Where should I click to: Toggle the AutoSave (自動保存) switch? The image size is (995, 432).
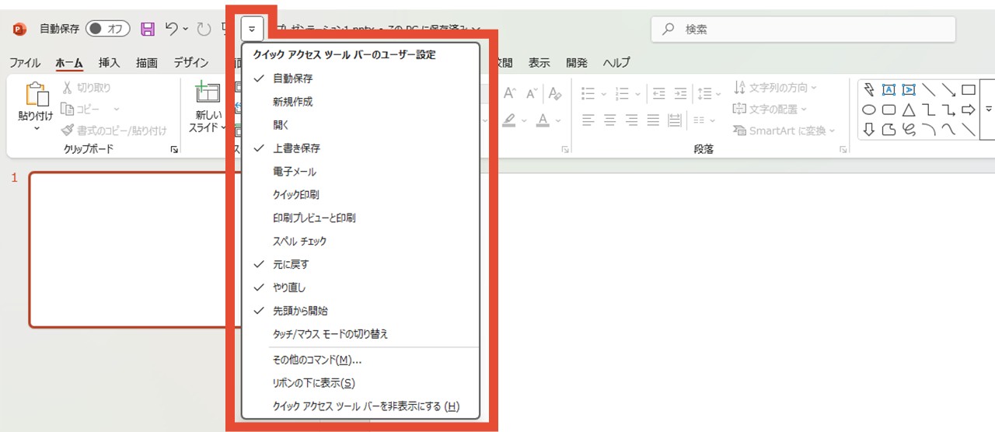(x=108, y=29)
